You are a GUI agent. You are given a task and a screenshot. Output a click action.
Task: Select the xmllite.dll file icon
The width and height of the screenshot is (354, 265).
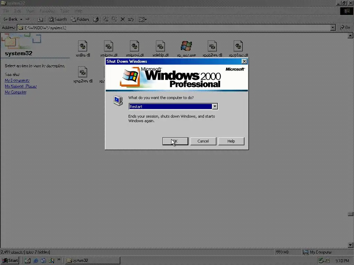(83, 46)
